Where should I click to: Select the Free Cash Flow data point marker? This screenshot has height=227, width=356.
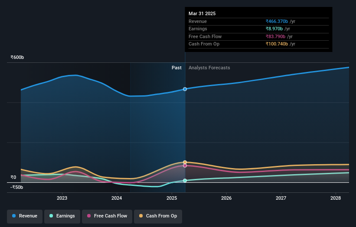coord(185,165)
